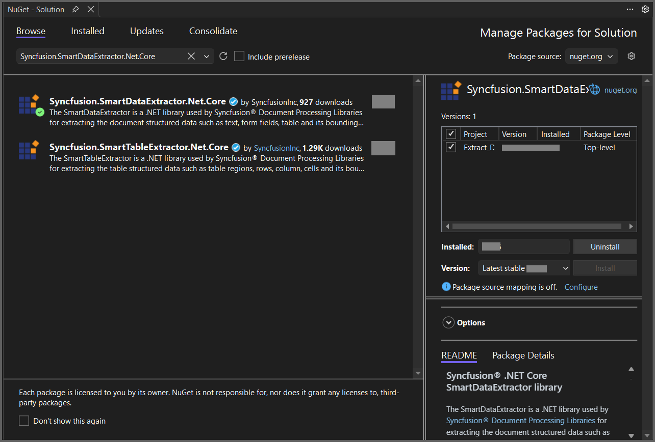The image size is (655, 442).
Task: Show the README tab
Action: (x=459, y=355)
